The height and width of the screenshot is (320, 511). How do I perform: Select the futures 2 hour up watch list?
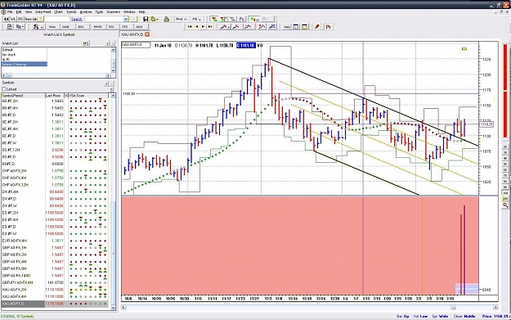point(25,65)
